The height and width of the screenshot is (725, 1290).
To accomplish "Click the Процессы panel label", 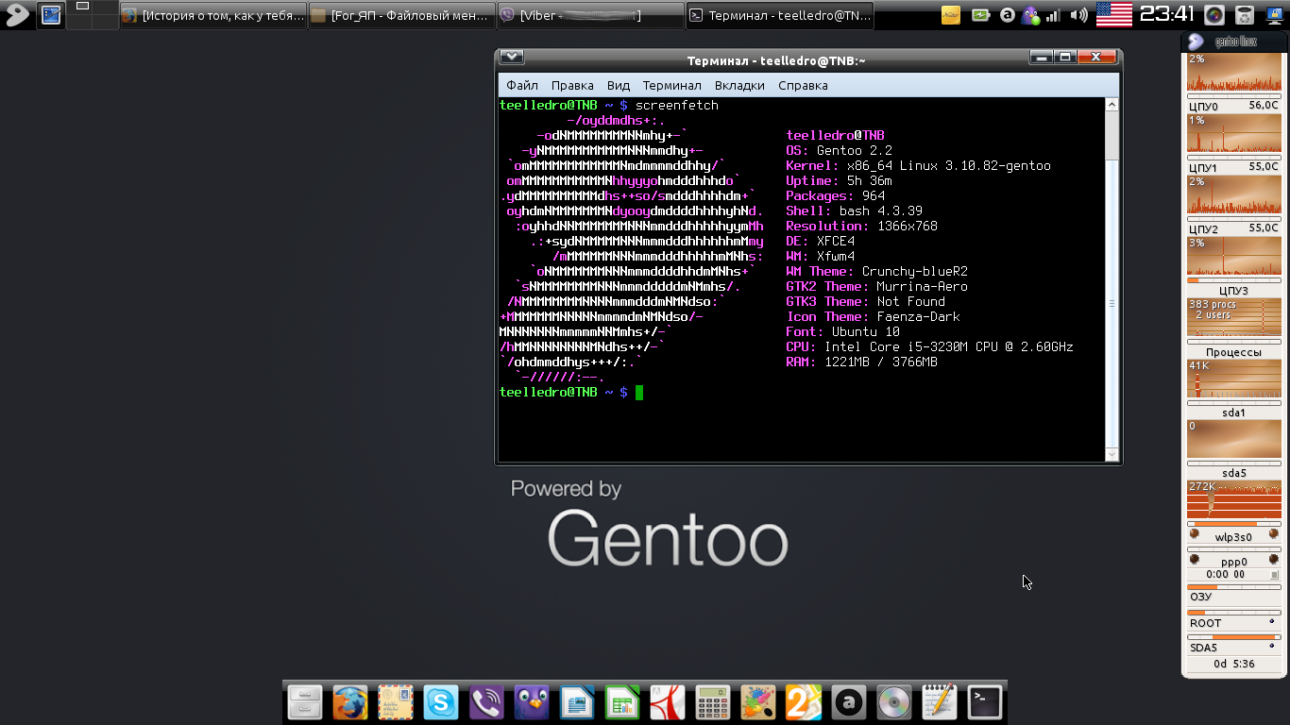I will 1233,352.
